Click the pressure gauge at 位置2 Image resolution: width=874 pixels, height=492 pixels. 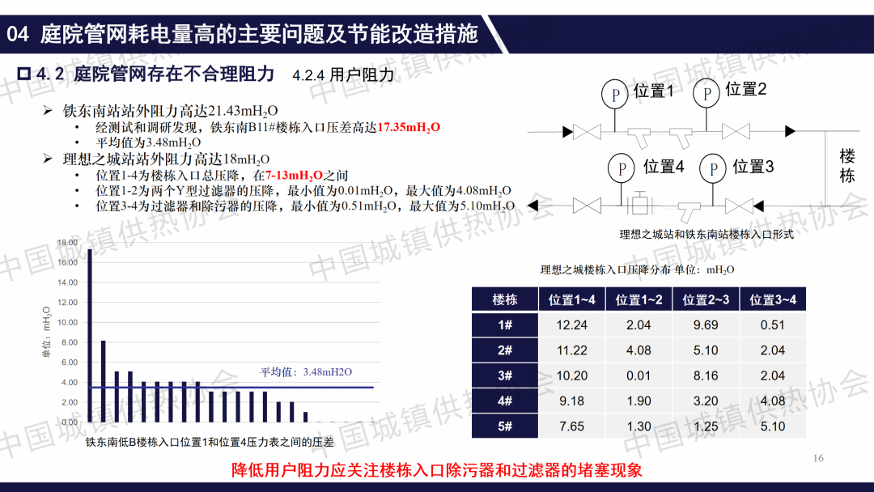pos(706,94)
